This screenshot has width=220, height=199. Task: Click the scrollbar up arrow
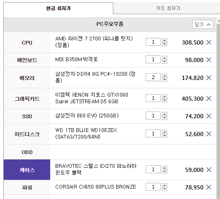click(x=219, y=21)
